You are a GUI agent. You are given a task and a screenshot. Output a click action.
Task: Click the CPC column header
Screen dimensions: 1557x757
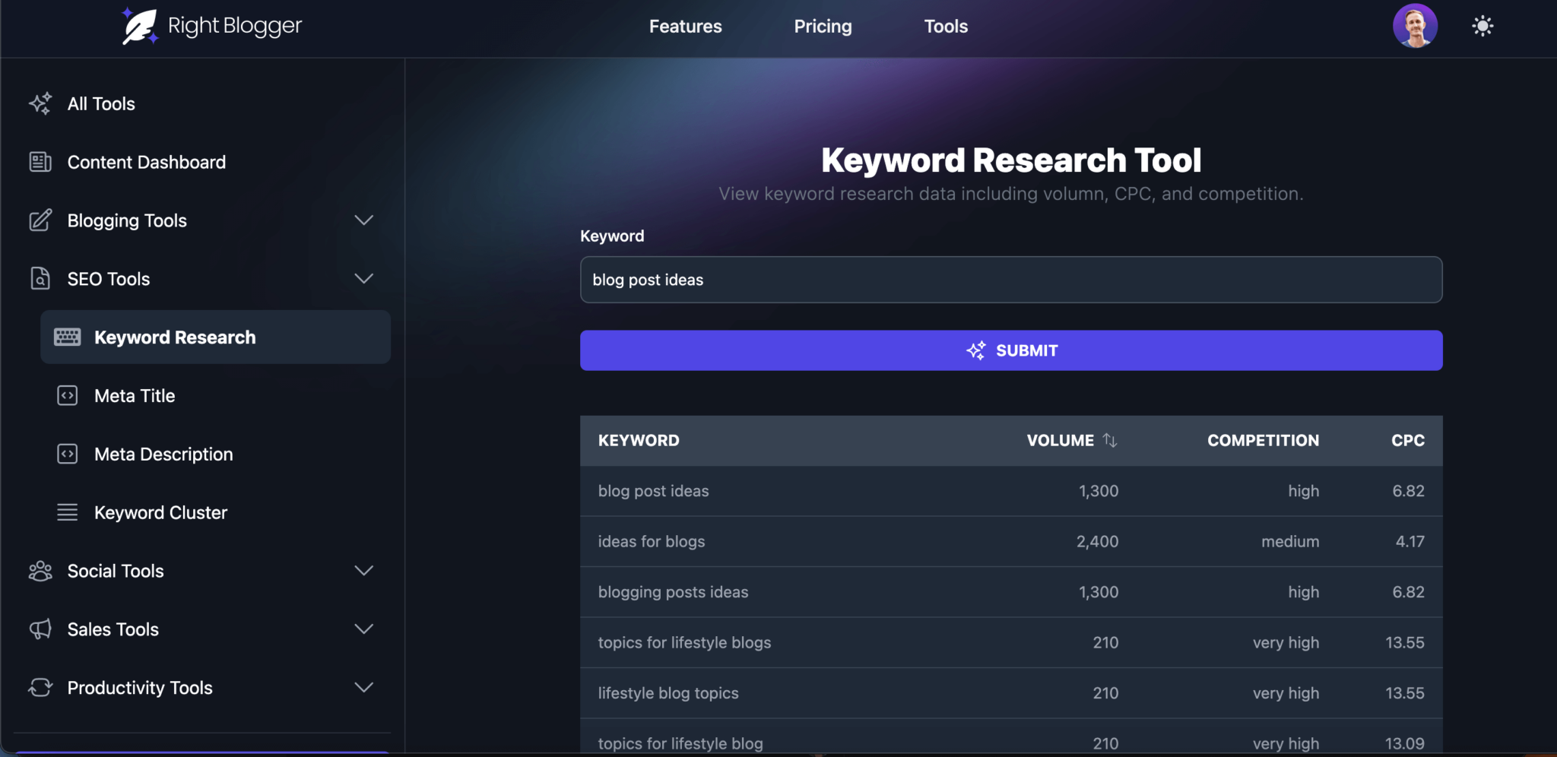coord(1408,440)
